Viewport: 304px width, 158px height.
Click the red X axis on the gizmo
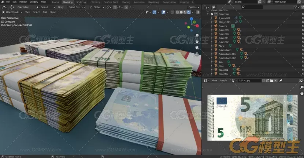pyautogui.click(x=197, y=26)
